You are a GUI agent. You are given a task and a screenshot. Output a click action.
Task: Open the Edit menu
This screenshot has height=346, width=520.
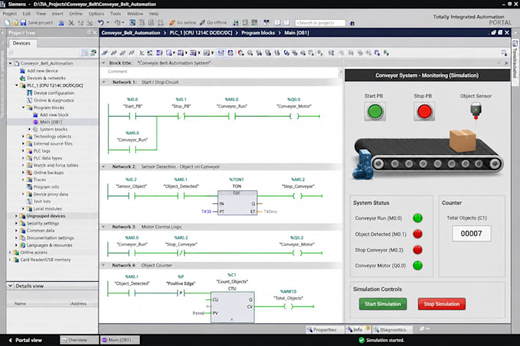pos(27,14)
